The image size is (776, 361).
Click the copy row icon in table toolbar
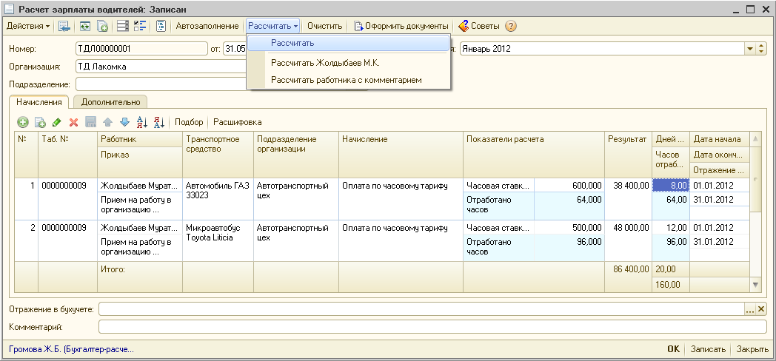tap(40, 122)
